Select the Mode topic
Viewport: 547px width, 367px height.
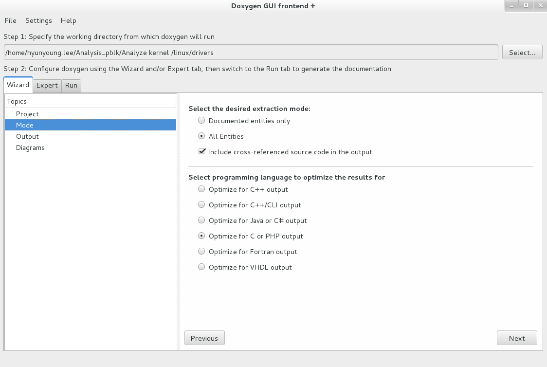pyautogui.click(x=91, y=125)
